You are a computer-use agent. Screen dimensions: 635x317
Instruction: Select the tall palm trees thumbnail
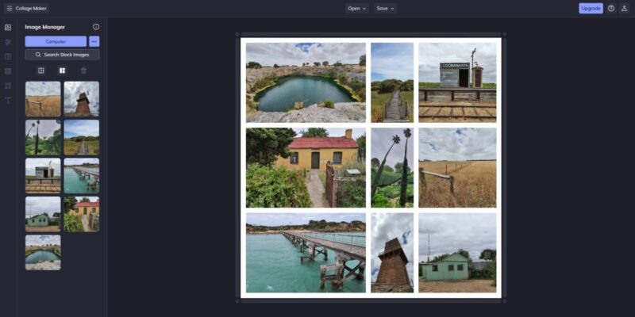(43, 137)
